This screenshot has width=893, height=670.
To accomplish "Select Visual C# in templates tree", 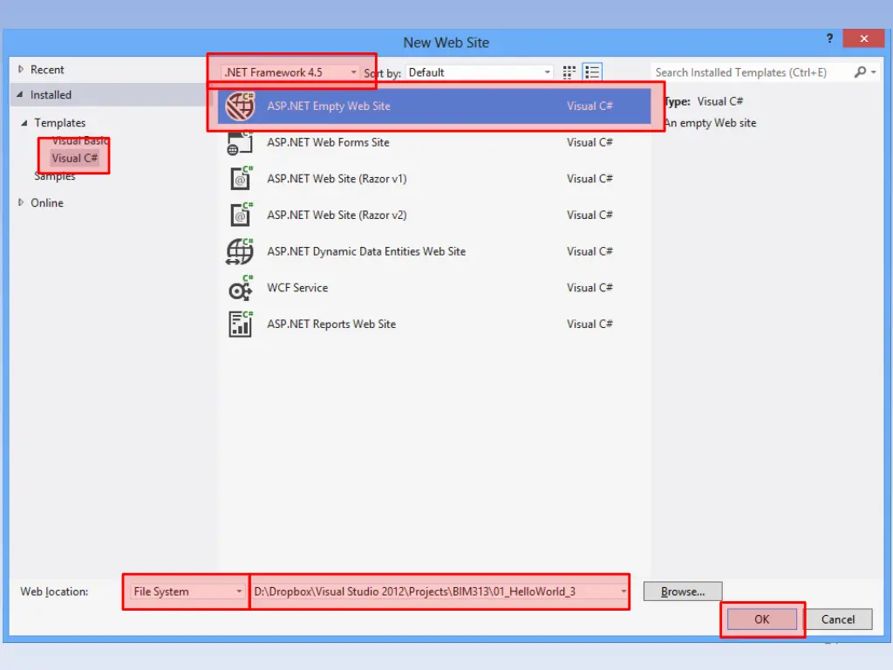I will click(x=75, y=158).
